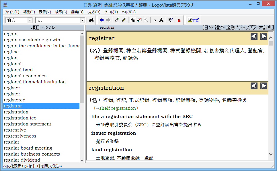Viewport: 277px width, 171px height.
Task: Click the 'issuer registration' example phrase
Action: pos(114,133)
